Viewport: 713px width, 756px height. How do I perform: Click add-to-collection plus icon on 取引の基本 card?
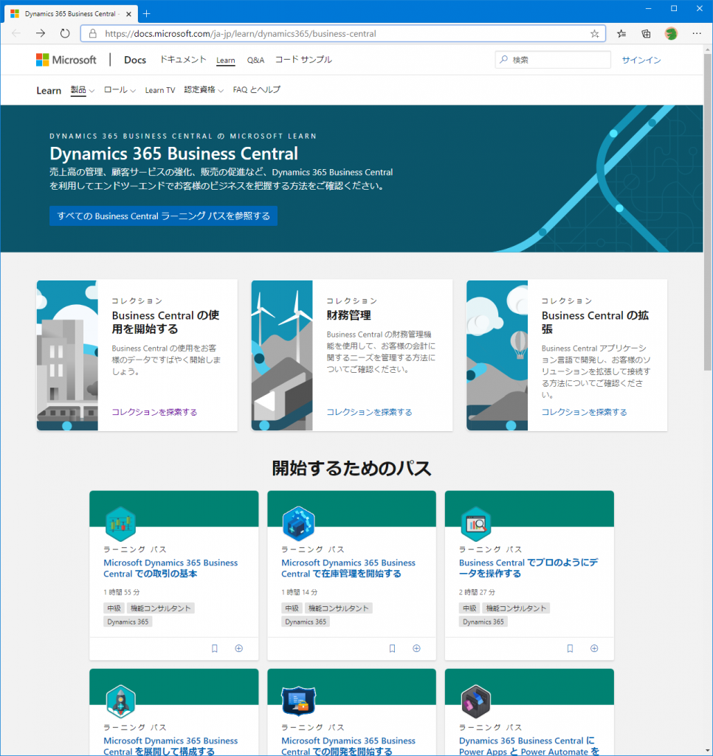tap(238, 648)
